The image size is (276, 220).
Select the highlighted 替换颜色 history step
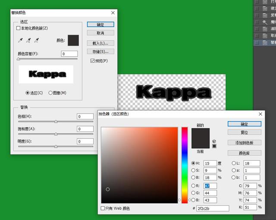[265, 43]
